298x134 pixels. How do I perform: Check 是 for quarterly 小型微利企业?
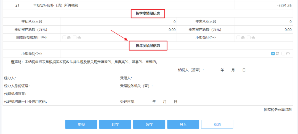click(238, 37)
